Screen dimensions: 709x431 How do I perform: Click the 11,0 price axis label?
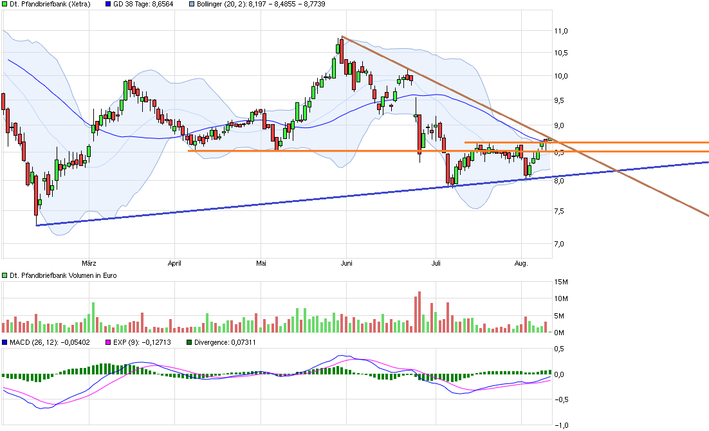tap(561, 31)
